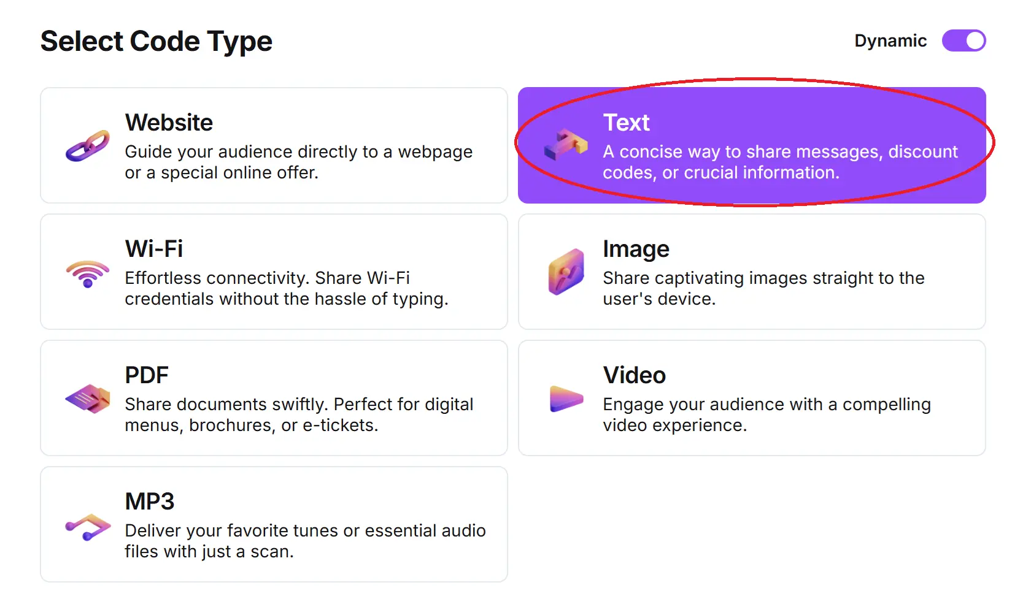The width and height of the screenshot is (1023, 607).
Task: Enable Dynamic mode with the switch
Action: point(963,40)
